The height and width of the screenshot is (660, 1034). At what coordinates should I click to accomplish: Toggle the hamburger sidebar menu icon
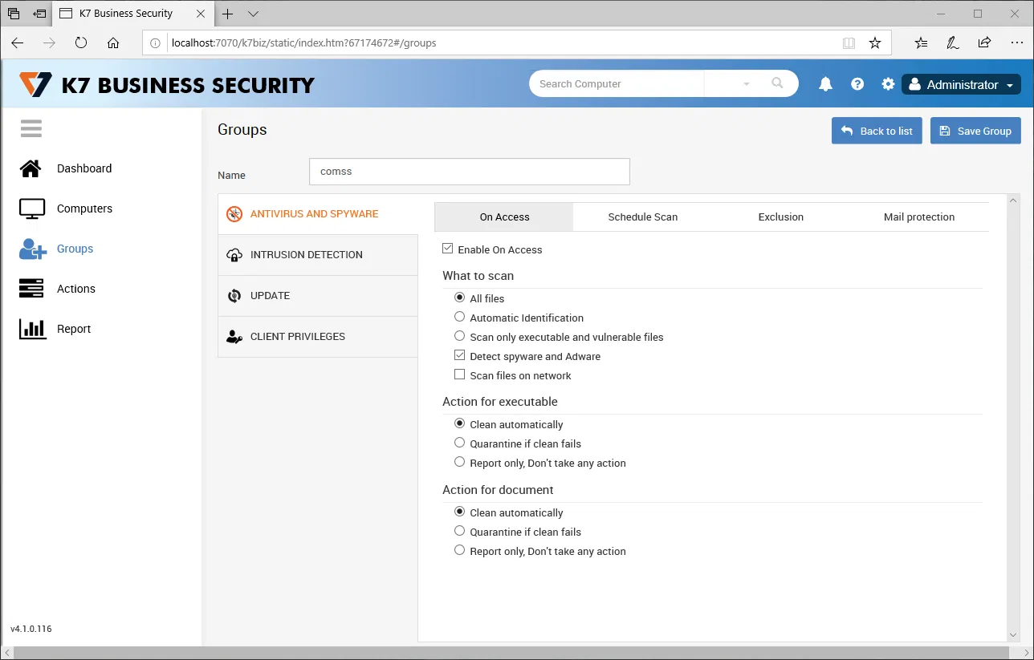click(x=31, y=128)
